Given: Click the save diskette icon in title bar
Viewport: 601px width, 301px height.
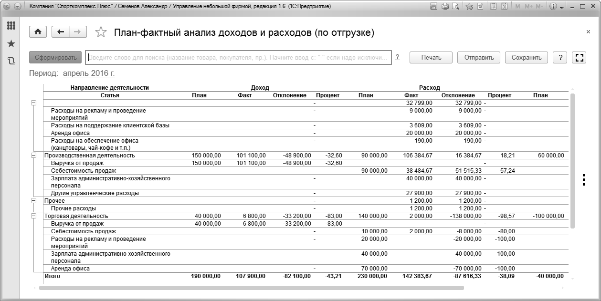Looking at the screenshot, I should 434,7.
